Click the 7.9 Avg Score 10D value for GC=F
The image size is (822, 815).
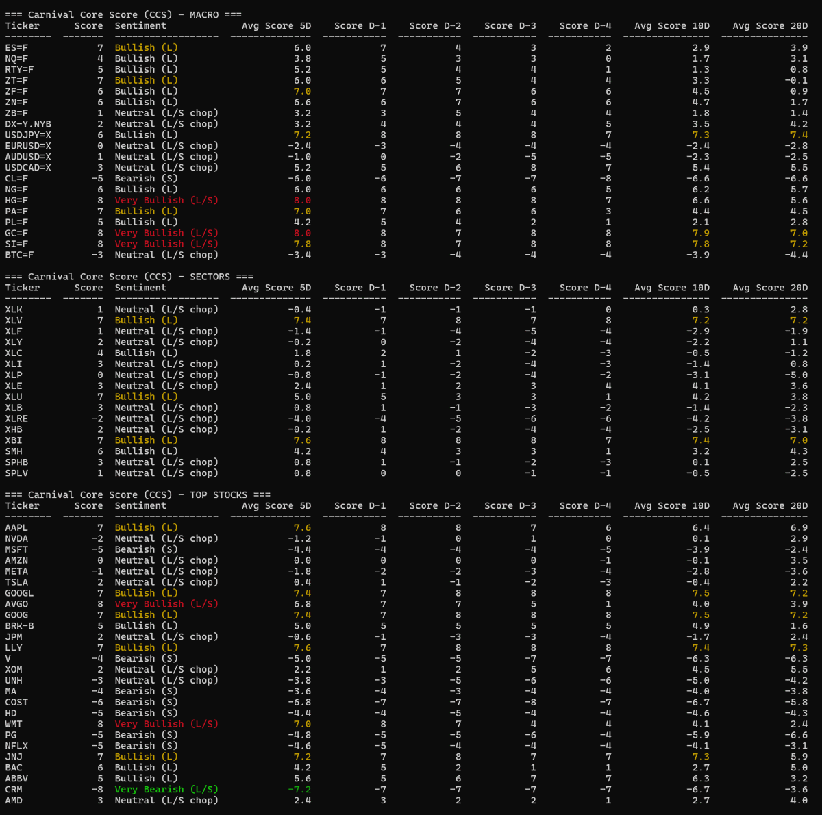click(x=701, y=233)
